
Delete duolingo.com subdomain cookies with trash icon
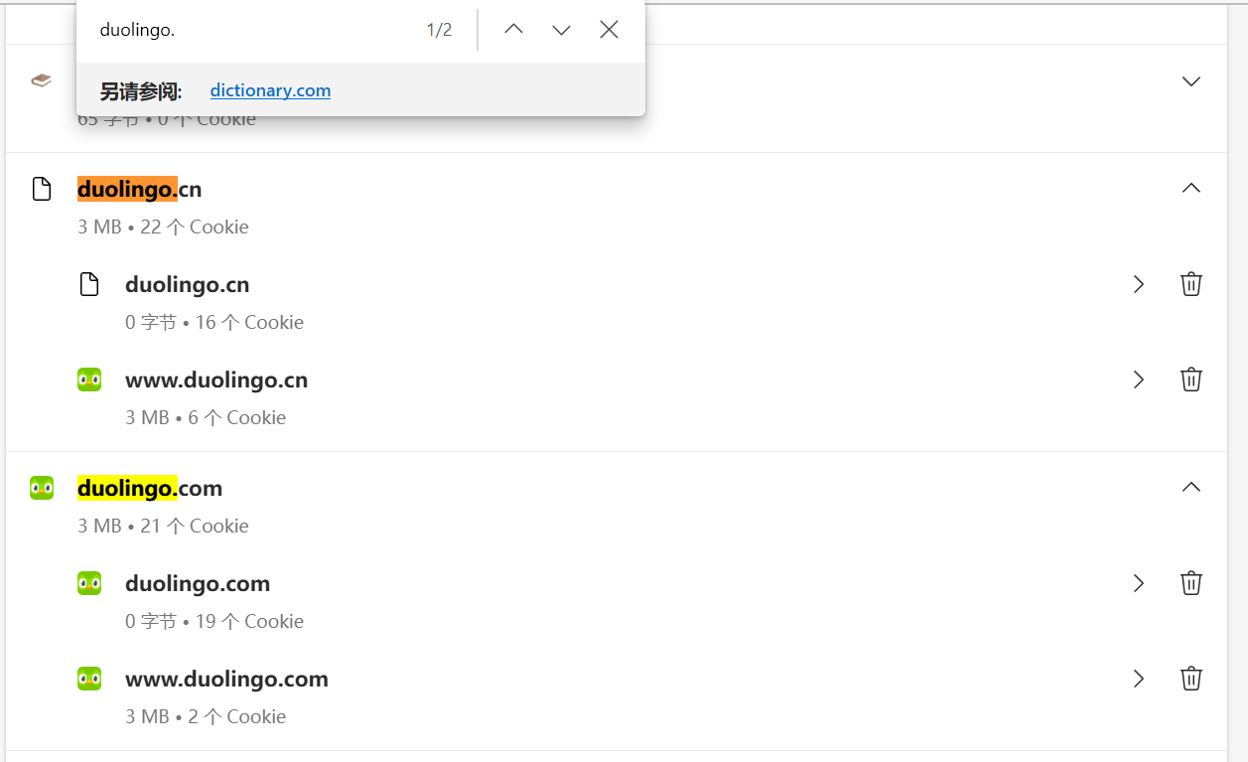point(1191,583)
